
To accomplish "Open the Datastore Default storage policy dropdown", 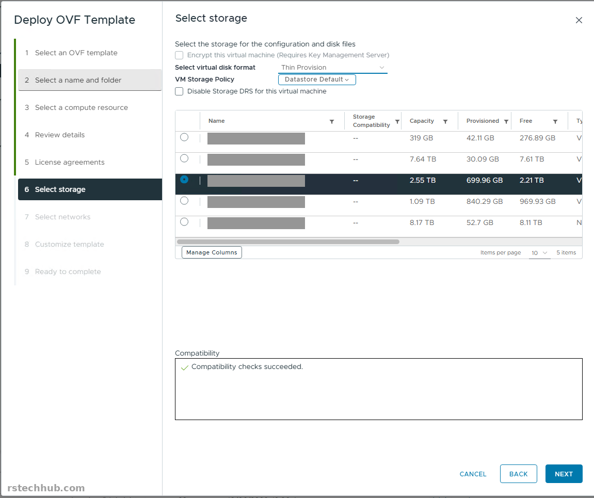I will click(x=317, y=79).
